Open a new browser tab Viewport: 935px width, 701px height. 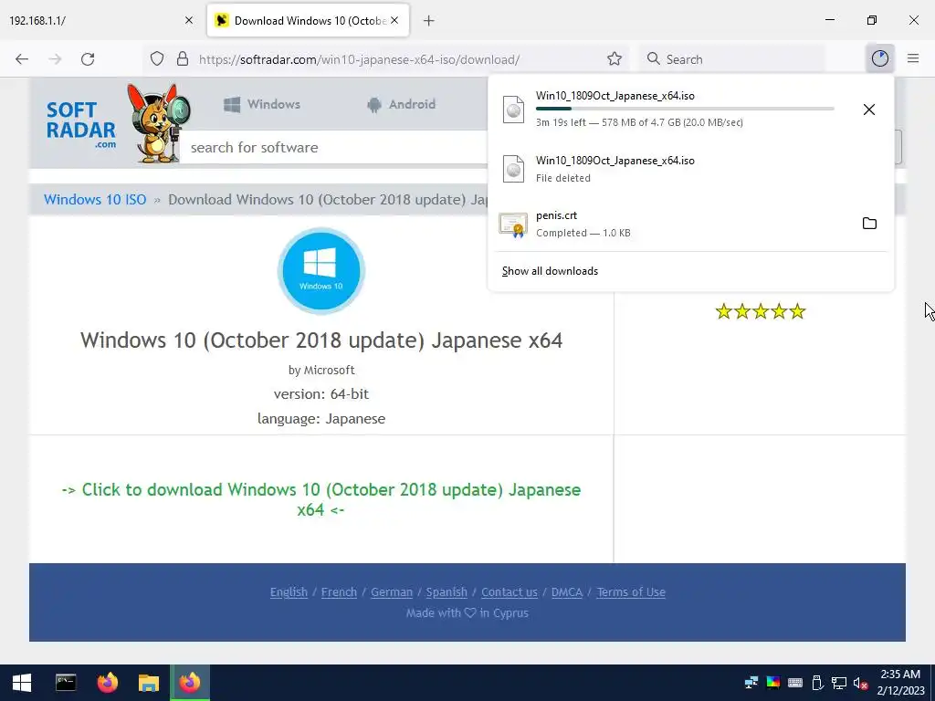point(429,21)
